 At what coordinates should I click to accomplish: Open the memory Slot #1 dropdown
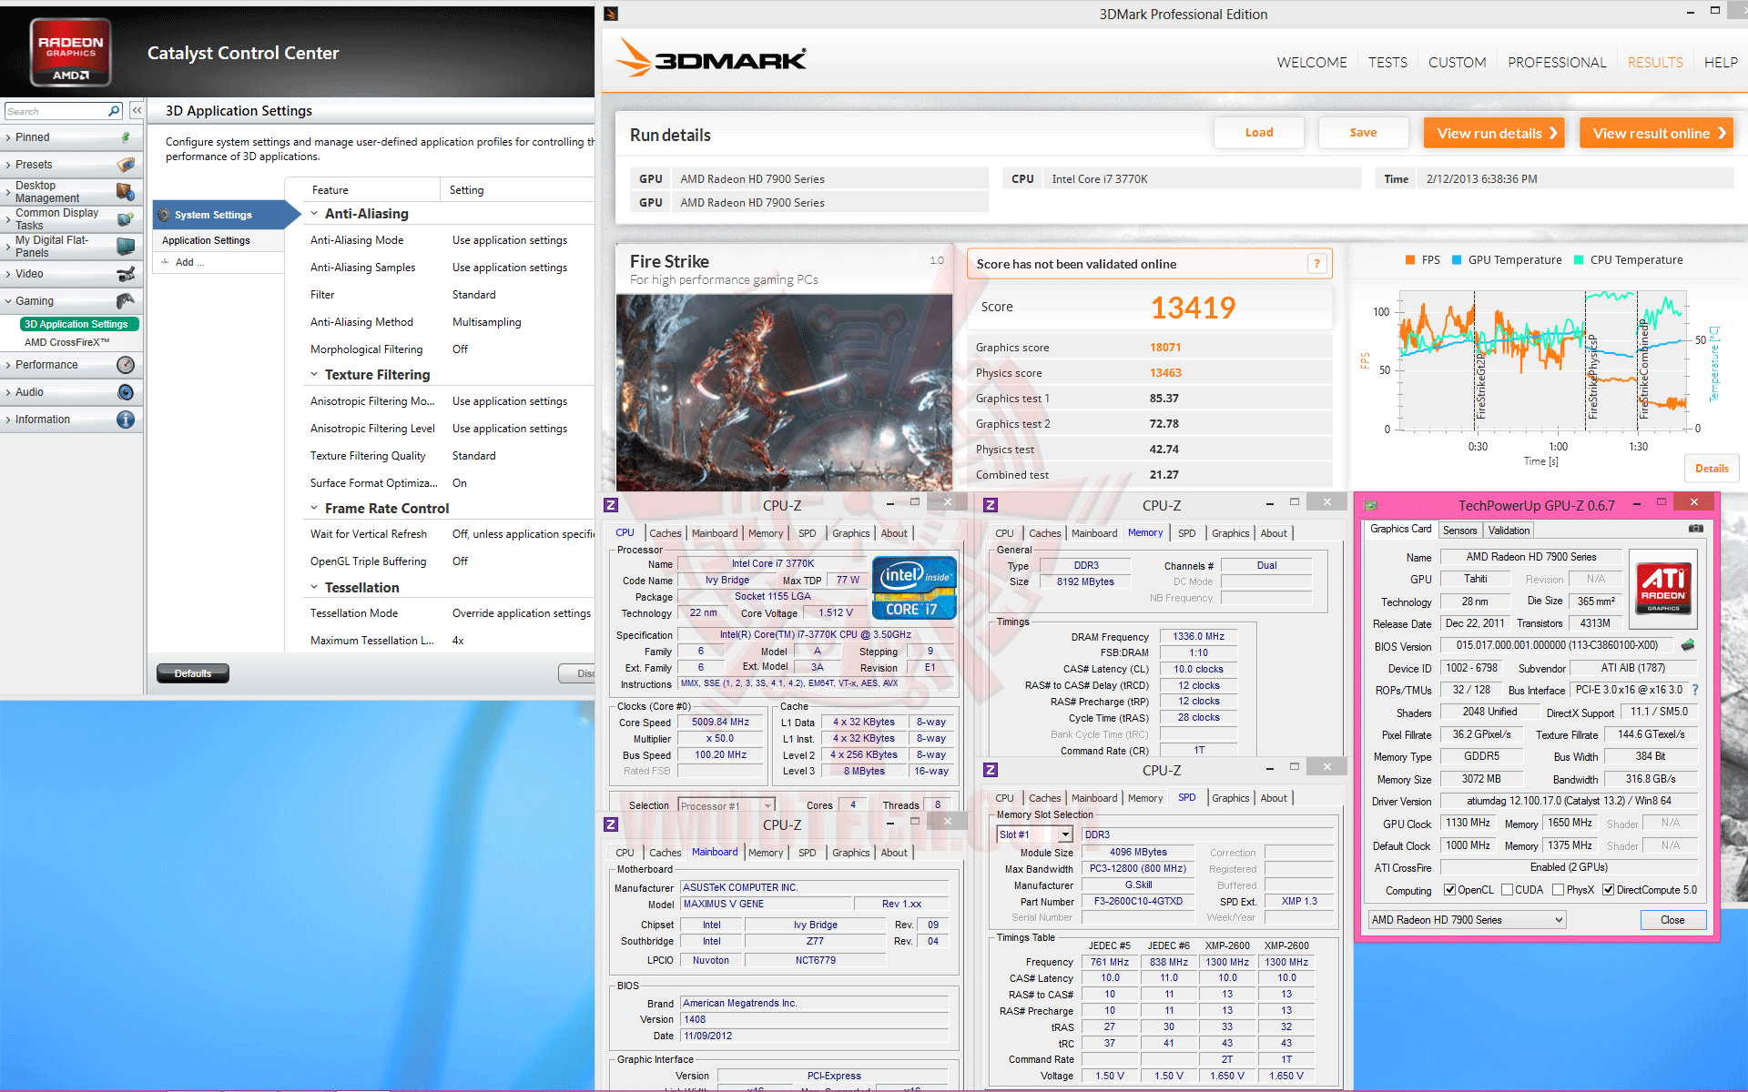pyautogui.click(x=1064, y=834)
